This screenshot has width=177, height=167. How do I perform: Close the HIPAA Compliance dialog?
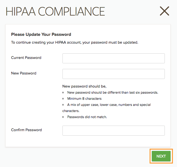click(165, 11)
